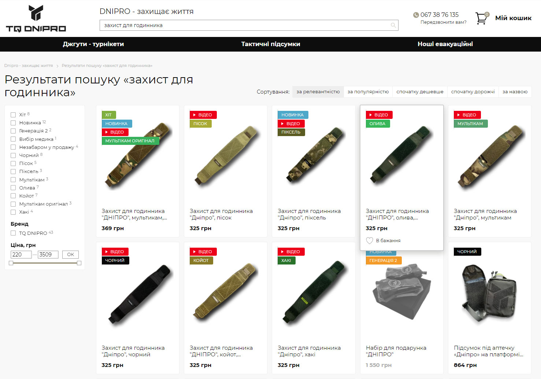541x379 pixels.
Task: Click the red ВІДЕО badge on пісок product
Action: click(x=203, y=115)
